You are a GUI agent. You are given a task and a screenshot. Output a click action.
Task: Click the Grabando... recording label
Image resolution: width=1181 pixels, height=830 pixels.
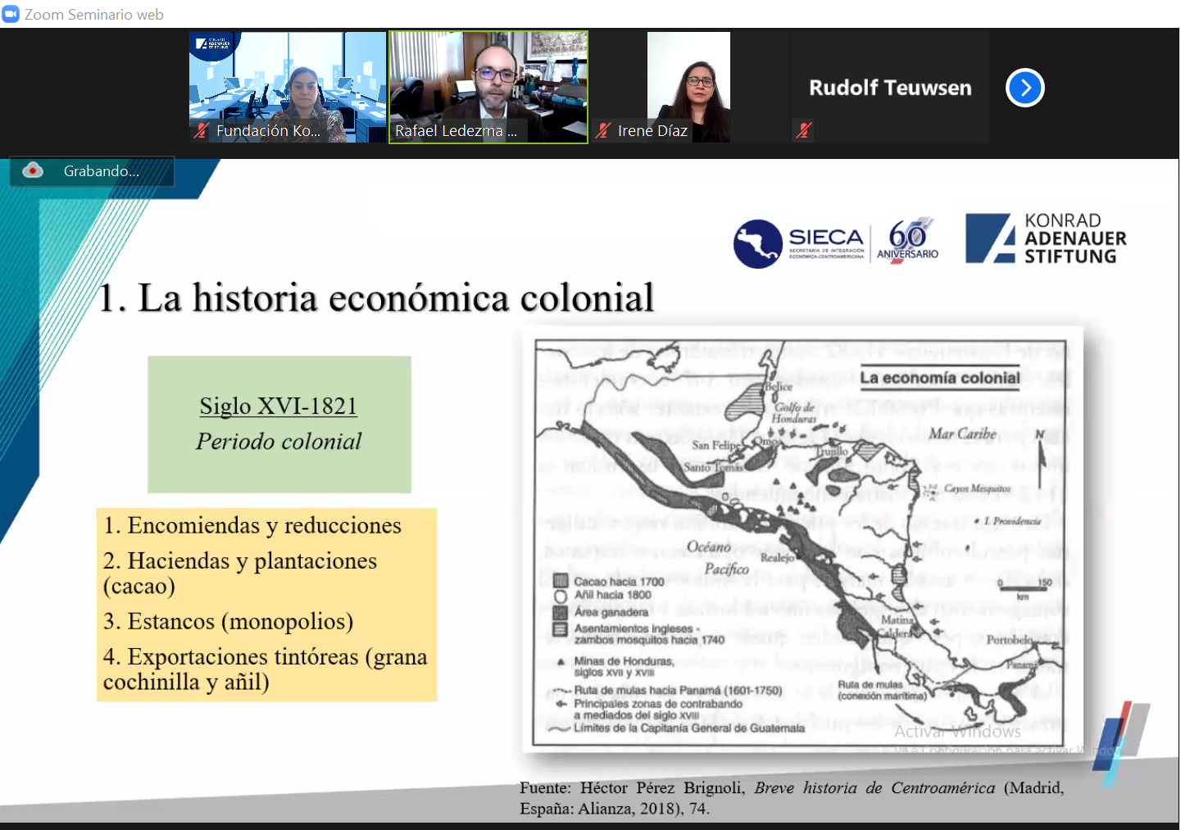pyautogui.click(x=102, y=171)
